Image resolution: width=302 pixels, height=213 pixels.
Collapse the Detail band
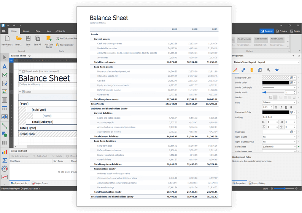[x=20, y=92]
